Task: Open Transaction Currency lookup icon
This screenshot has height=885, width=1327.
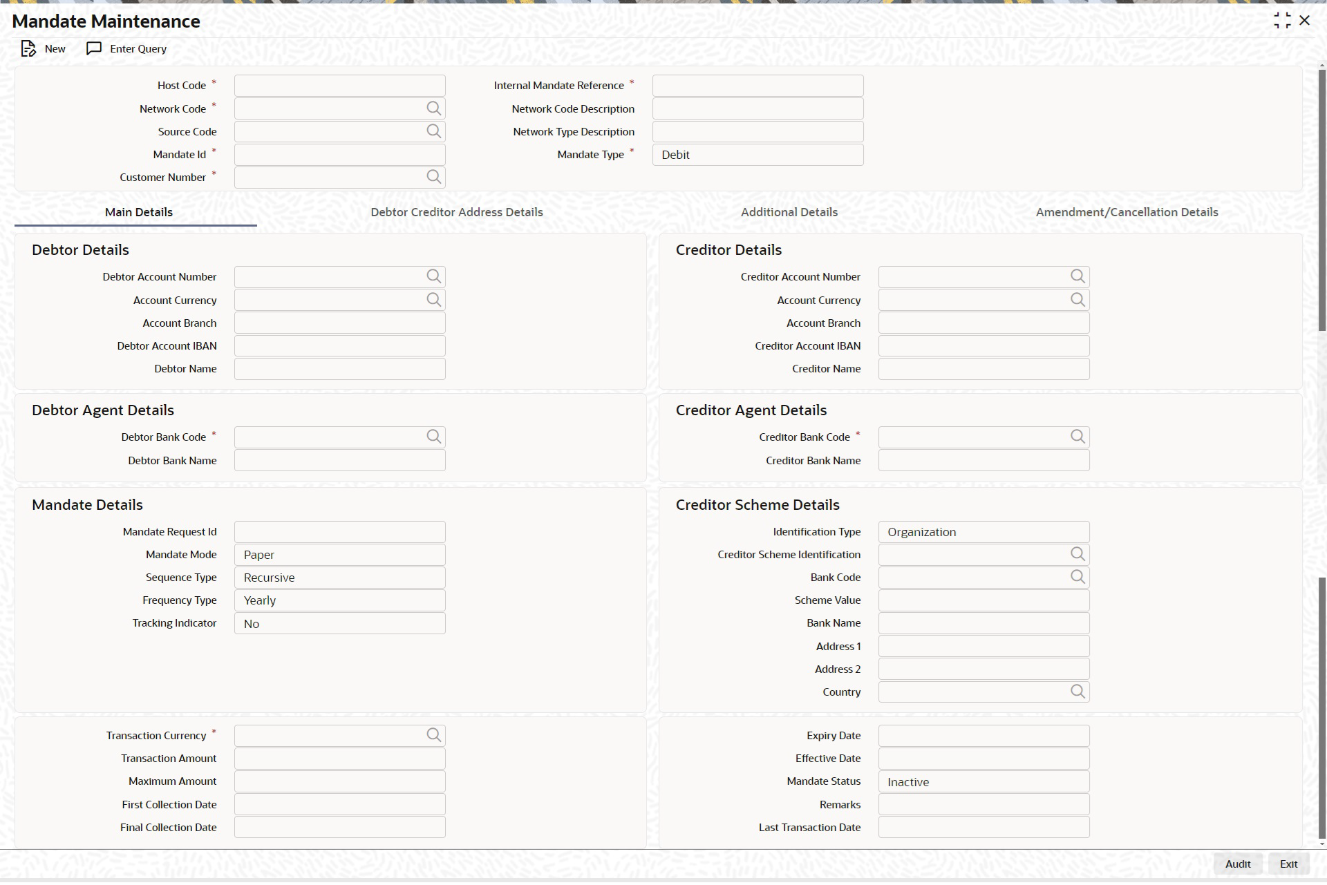Action: [433, 735]
